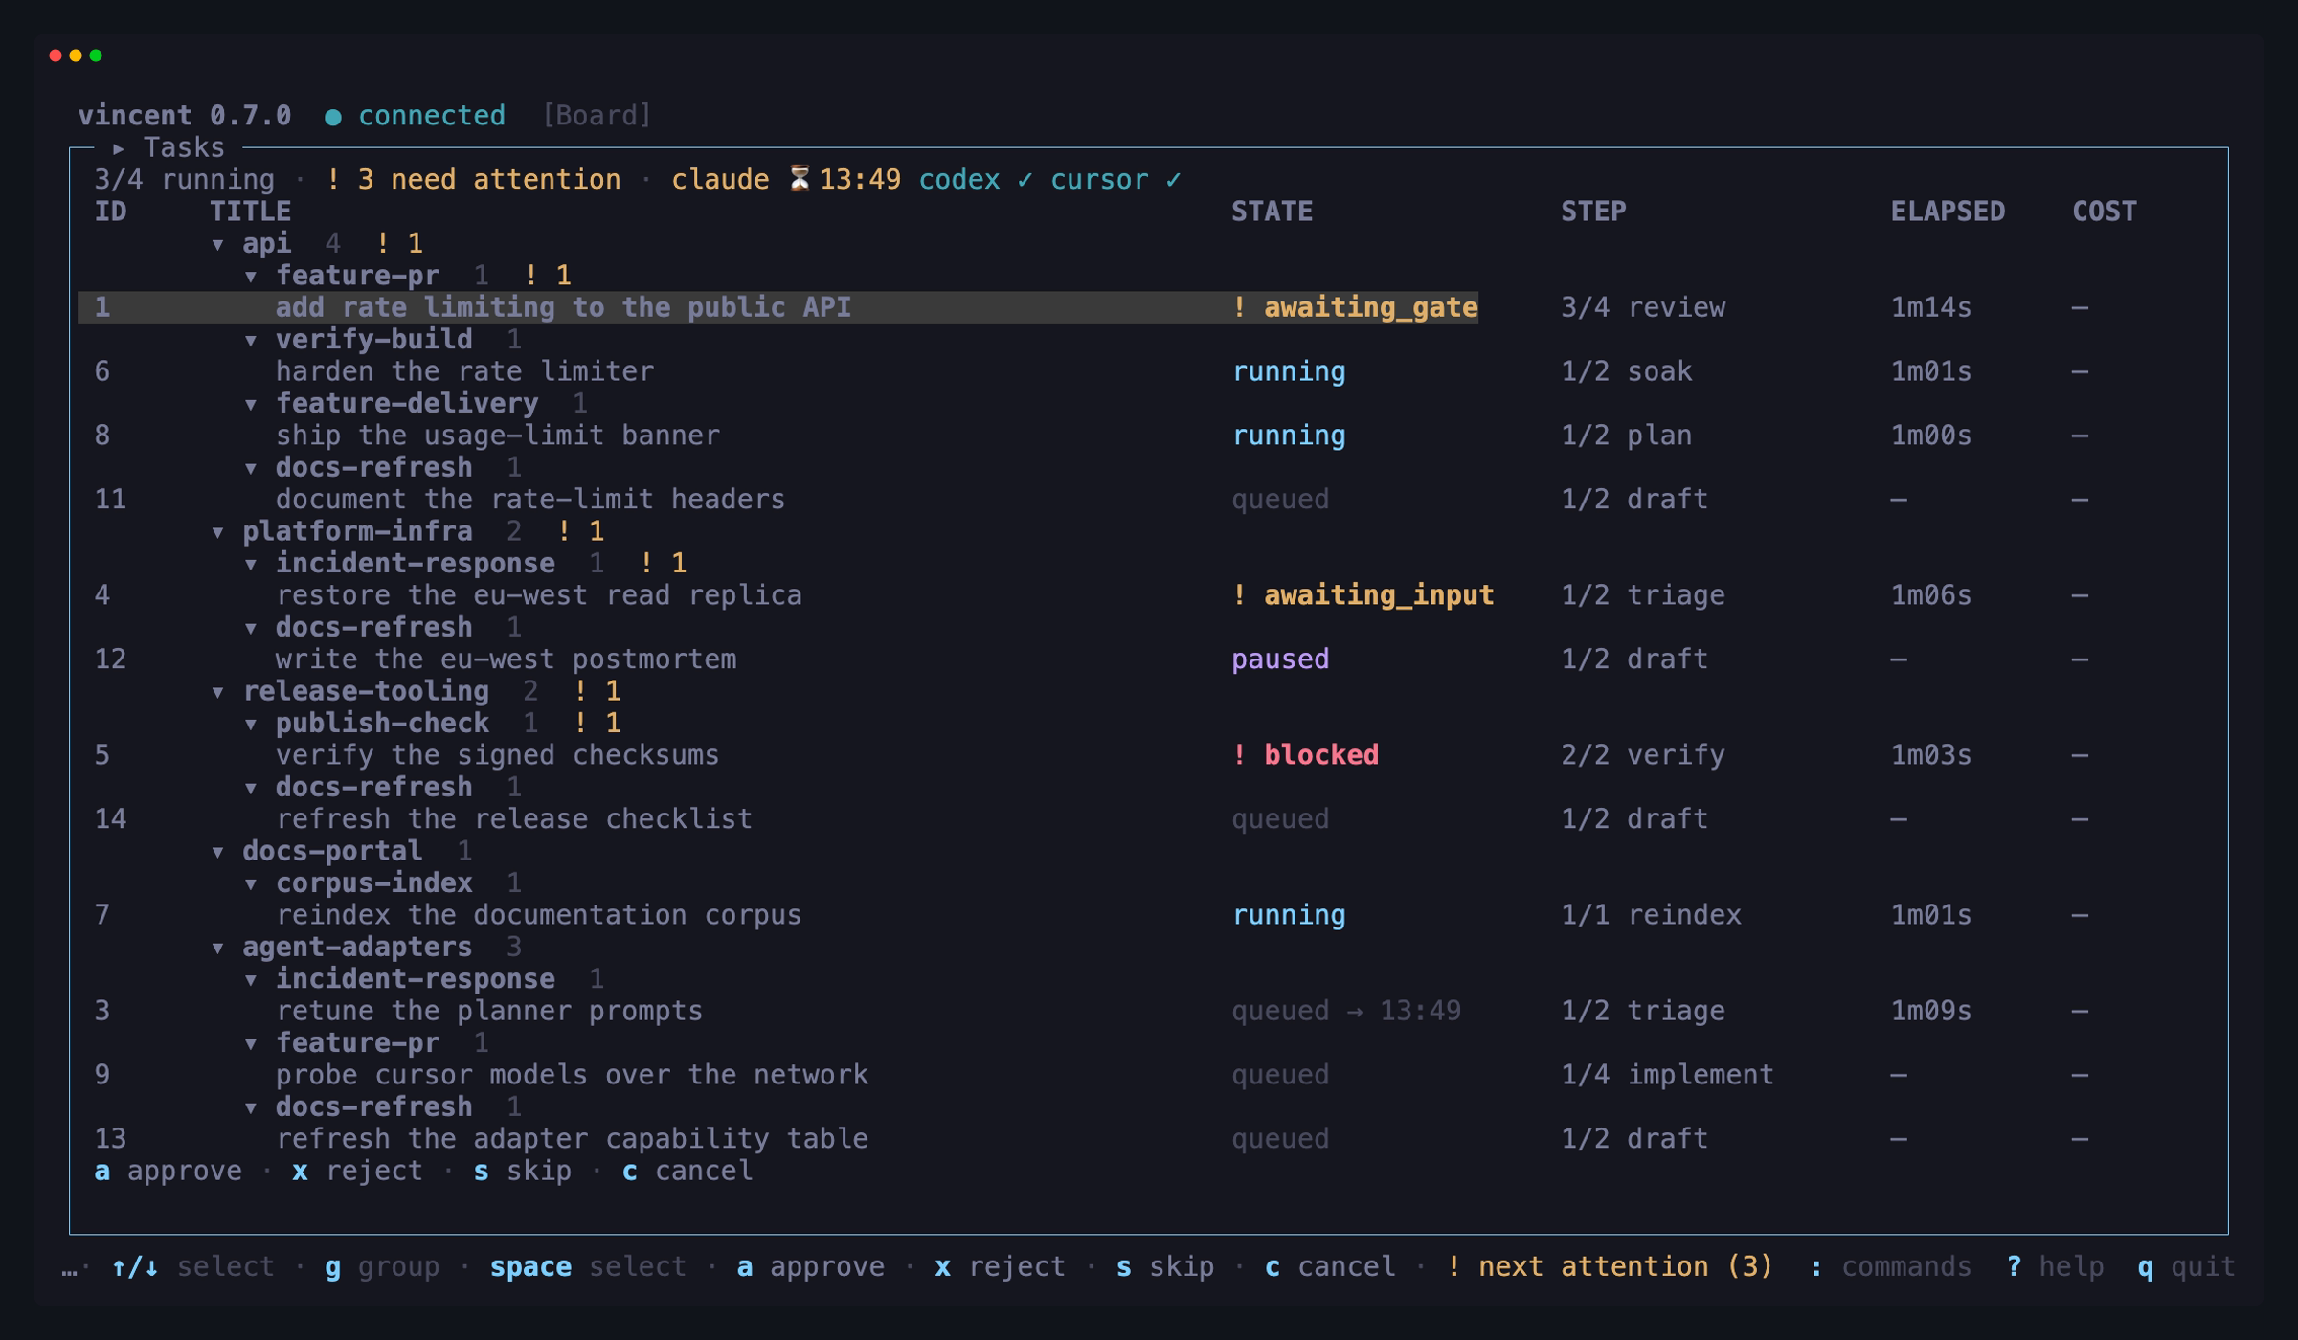Collapse the docs-portal group

coord(218,853)
